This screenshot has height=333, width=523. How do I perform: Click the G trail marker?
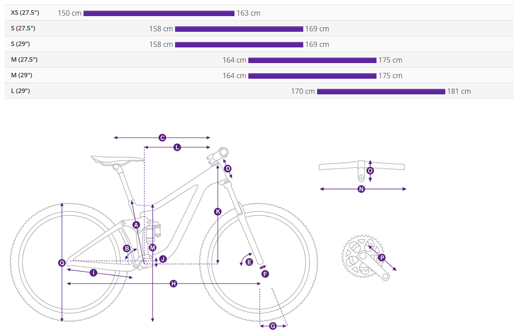pyautogui.click(x=273, y=326)
